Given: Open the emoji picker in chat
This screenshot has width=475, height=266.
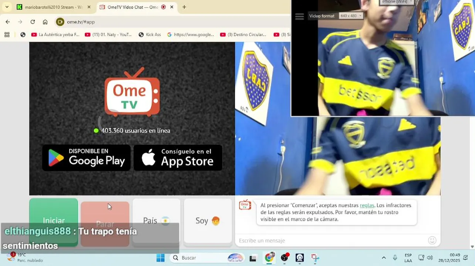Looking at the screenshot, I should [x=432, y=241].
